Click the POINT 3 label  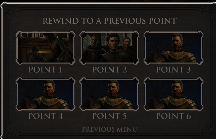click(x=174, y=70)
